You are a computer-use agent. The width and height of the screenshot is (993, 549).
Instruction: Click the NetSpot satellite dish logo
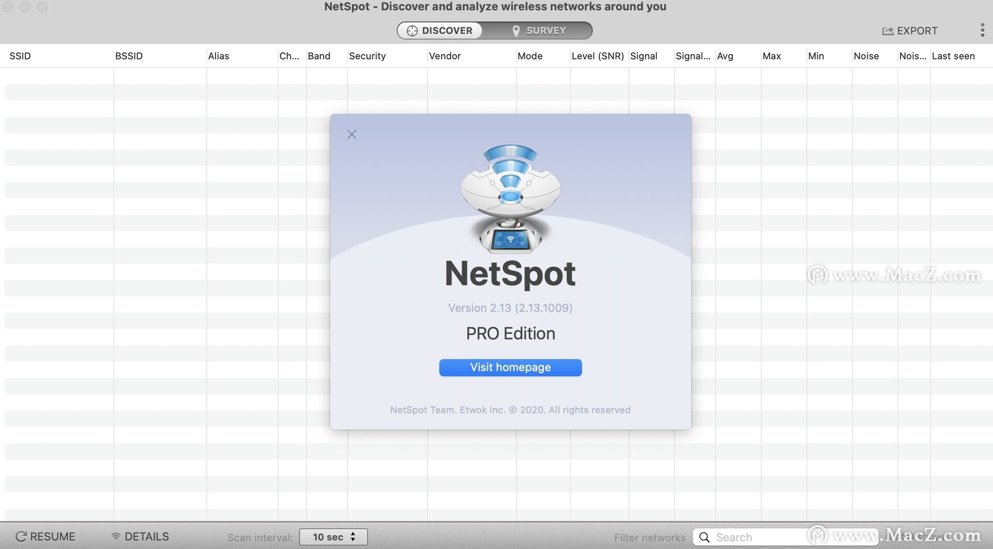[510, 199]
